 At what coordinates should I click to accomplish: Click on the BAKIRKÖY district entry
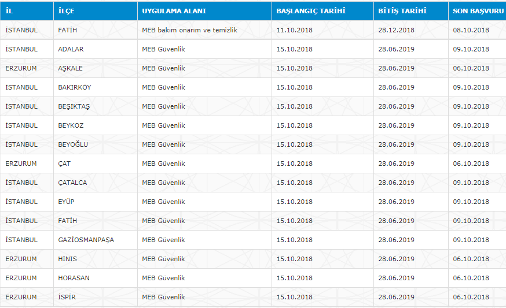(x=74, y=87)
